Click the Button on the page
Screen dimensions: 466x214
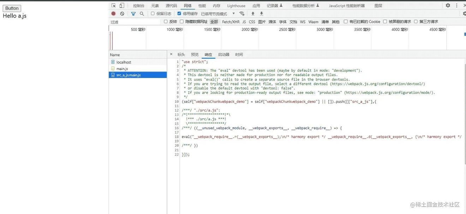(12, 8)
